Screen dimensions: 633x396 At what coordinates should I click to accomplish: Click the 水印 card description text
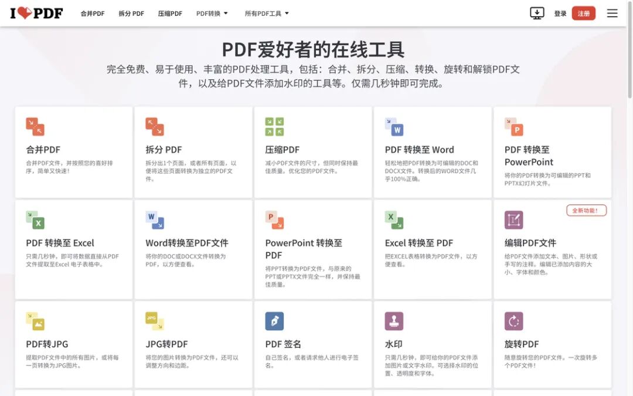[x=431, y=365]
